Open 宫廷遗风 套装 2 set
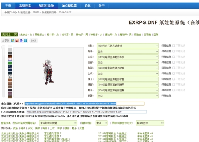 [x=52, y=133]
